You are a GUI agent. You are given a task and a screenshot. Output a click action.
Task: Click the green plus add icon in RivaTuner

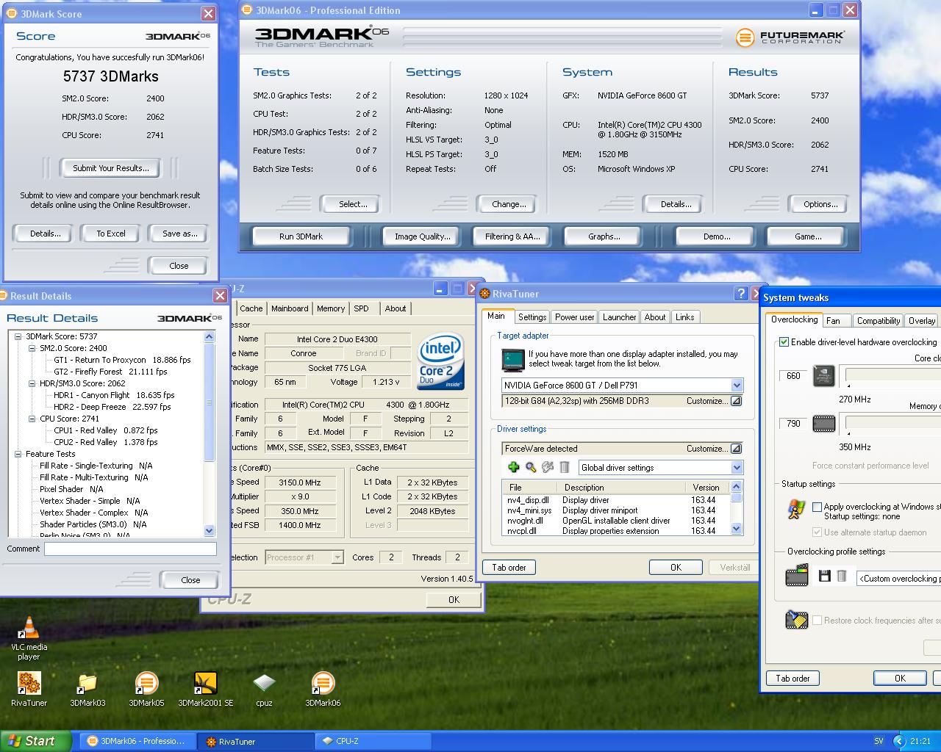[x=514, y=467]
